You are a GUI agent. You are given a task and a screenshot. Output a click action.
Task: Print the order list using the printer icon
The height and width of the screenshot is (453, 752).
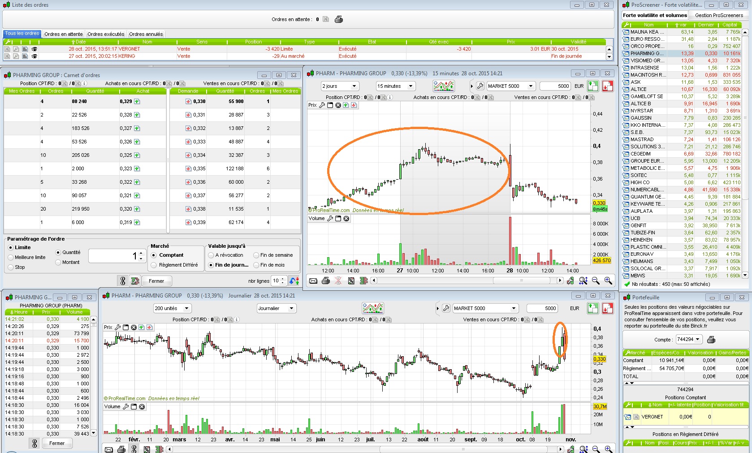339,19
